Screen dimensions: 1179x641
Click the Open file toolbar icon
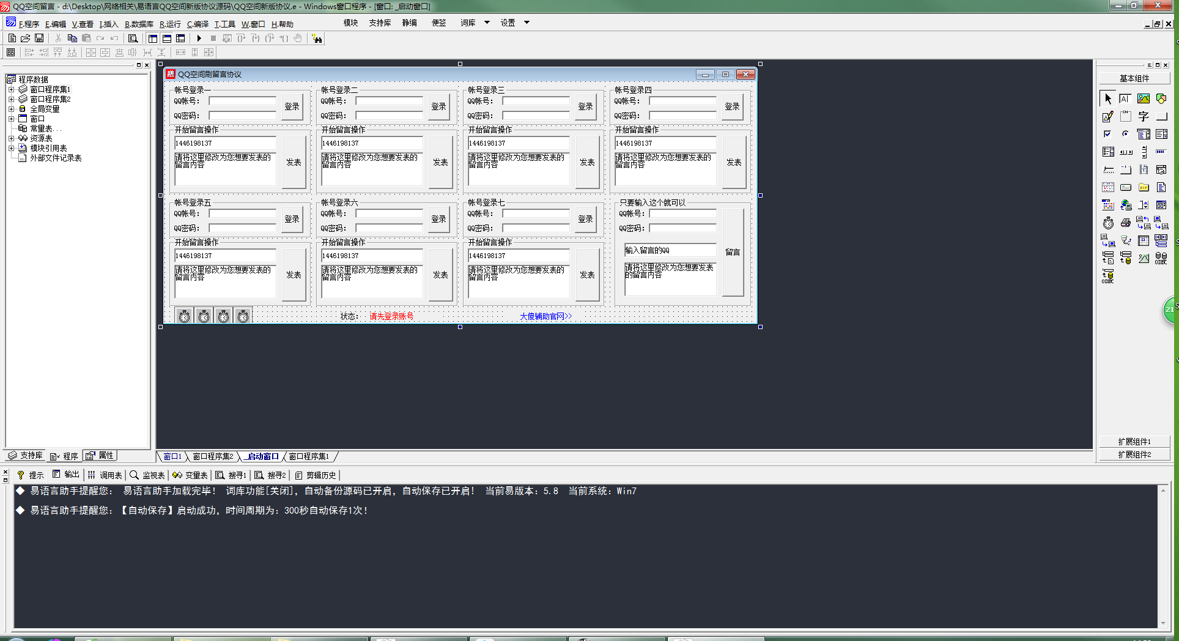click(x=25, y=38)
